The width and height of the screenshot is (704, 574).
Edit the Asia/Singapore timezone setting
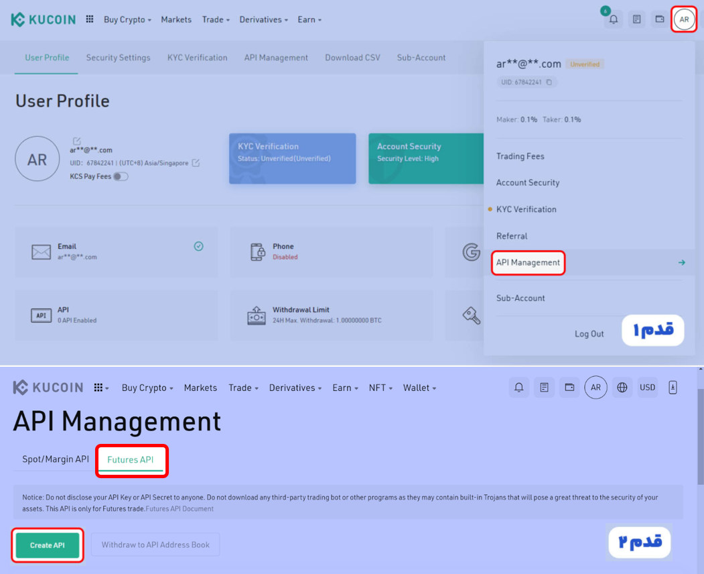tap(196, 163)
